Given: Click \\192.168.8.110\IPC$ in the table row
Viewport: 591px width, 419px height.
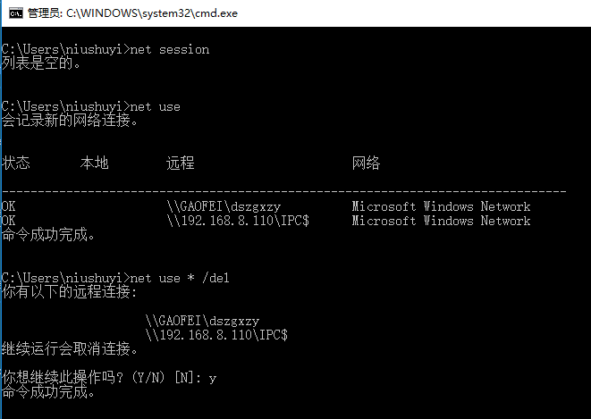Looking at the screenshot, I should click(x=238, y=221).
